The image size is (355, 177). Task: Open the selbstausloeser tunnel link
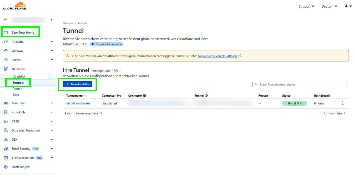point(78,103)
